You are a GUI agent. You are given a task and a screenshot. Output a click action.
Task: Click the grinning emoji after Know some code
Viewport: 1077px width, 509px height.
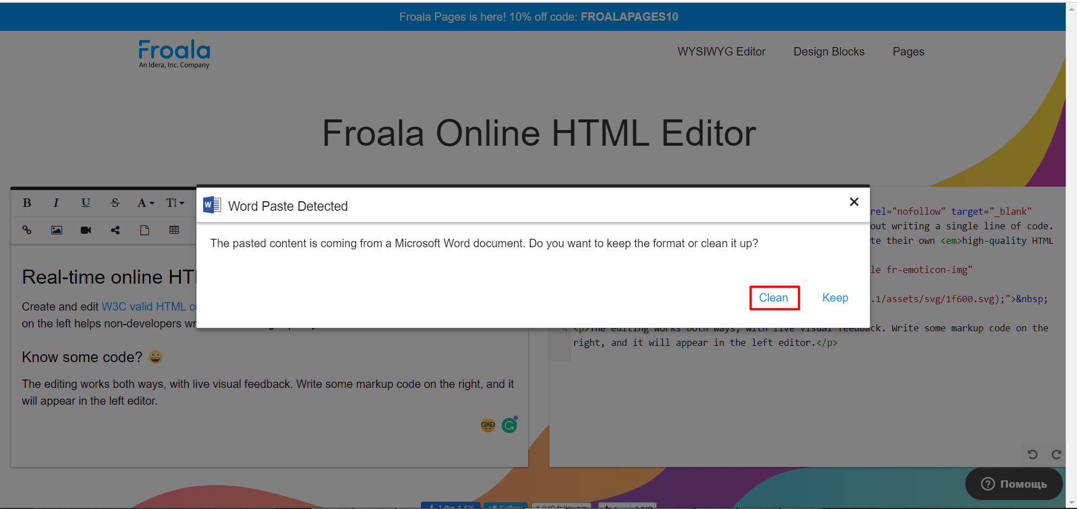pyautogui.click(x=155, y=357)
